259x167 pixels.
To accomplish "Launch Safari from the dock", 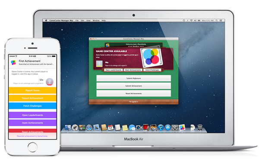I will [89, 128].
